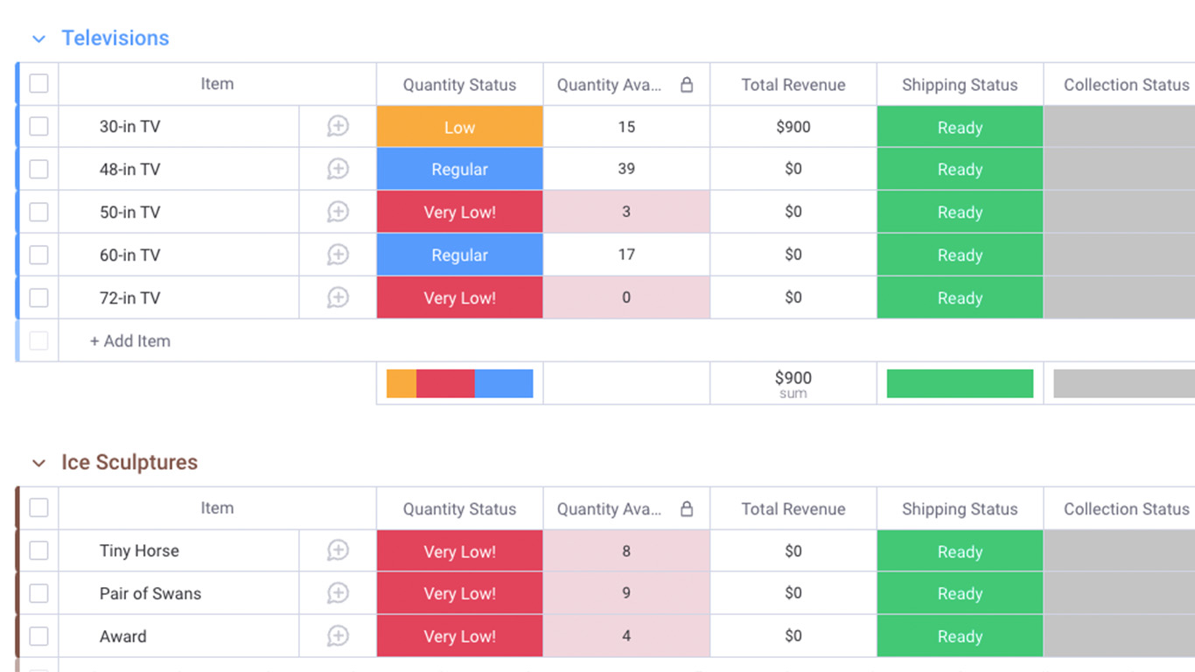Viewport: 1195px width, 672px height.
Task: Change Pair of Swans quantity status
Action: [460, 593]
